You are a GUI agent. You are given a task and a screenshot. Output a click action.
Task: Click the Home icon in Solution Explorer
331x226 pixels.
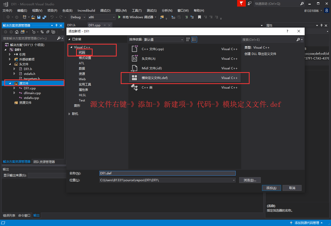tap(17, 32)
